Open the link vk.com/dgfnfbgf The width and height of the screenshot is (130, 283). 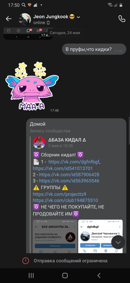click(x=74, y=162)
